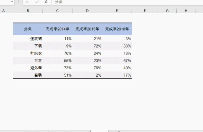Select column H header
The width and height of the screenshot is (203, 132).
pyautogui.click(x=186, y=10)
